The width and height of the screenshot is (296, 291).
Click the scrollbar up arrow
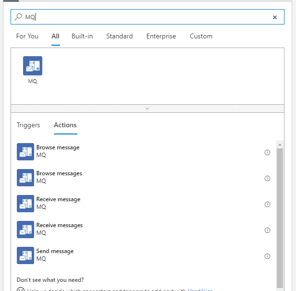click(280, 145)
